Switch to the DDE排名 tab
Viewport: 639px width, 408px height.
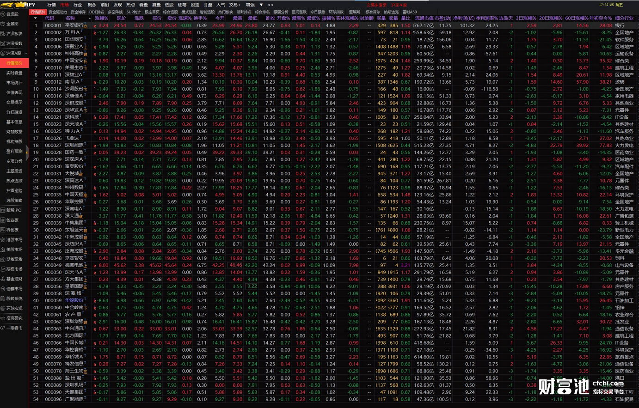pyautogui.click(x=97, y=12)
